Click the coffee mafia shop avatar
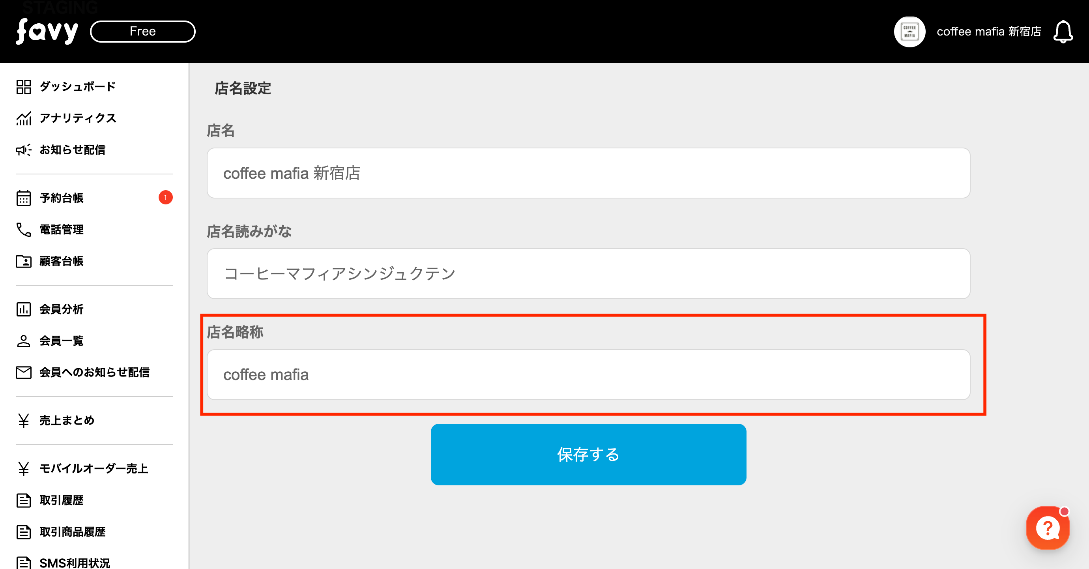Viewport: 1089px width, 569px height. tap(909, 32)
